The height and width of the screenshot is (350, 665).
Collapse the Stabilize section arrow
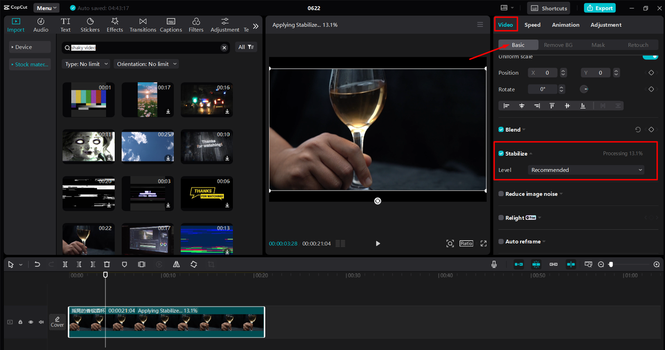pos(531,154)
